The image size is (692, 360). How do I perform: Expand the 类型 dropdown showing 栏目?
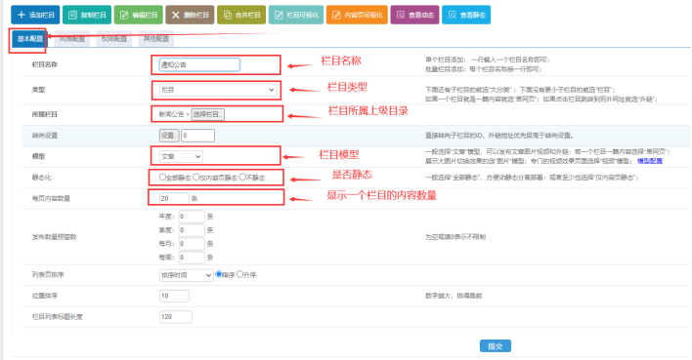click(218, 90)
